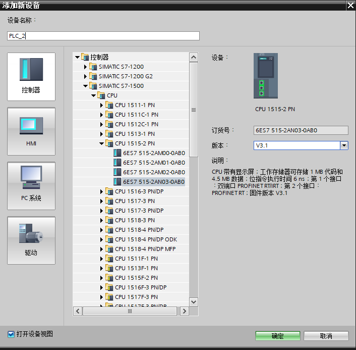
Task: Click the CPU 1515-2 PN device image
Action: [265, 76]
